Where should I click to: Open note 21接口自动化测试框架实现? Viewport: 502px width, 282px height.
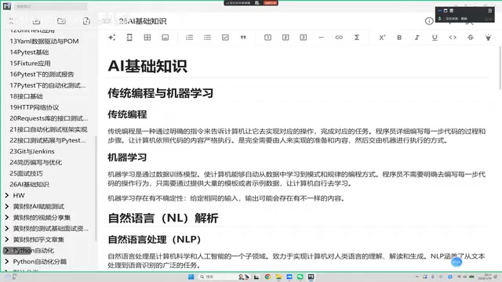(x=49, y=129)
